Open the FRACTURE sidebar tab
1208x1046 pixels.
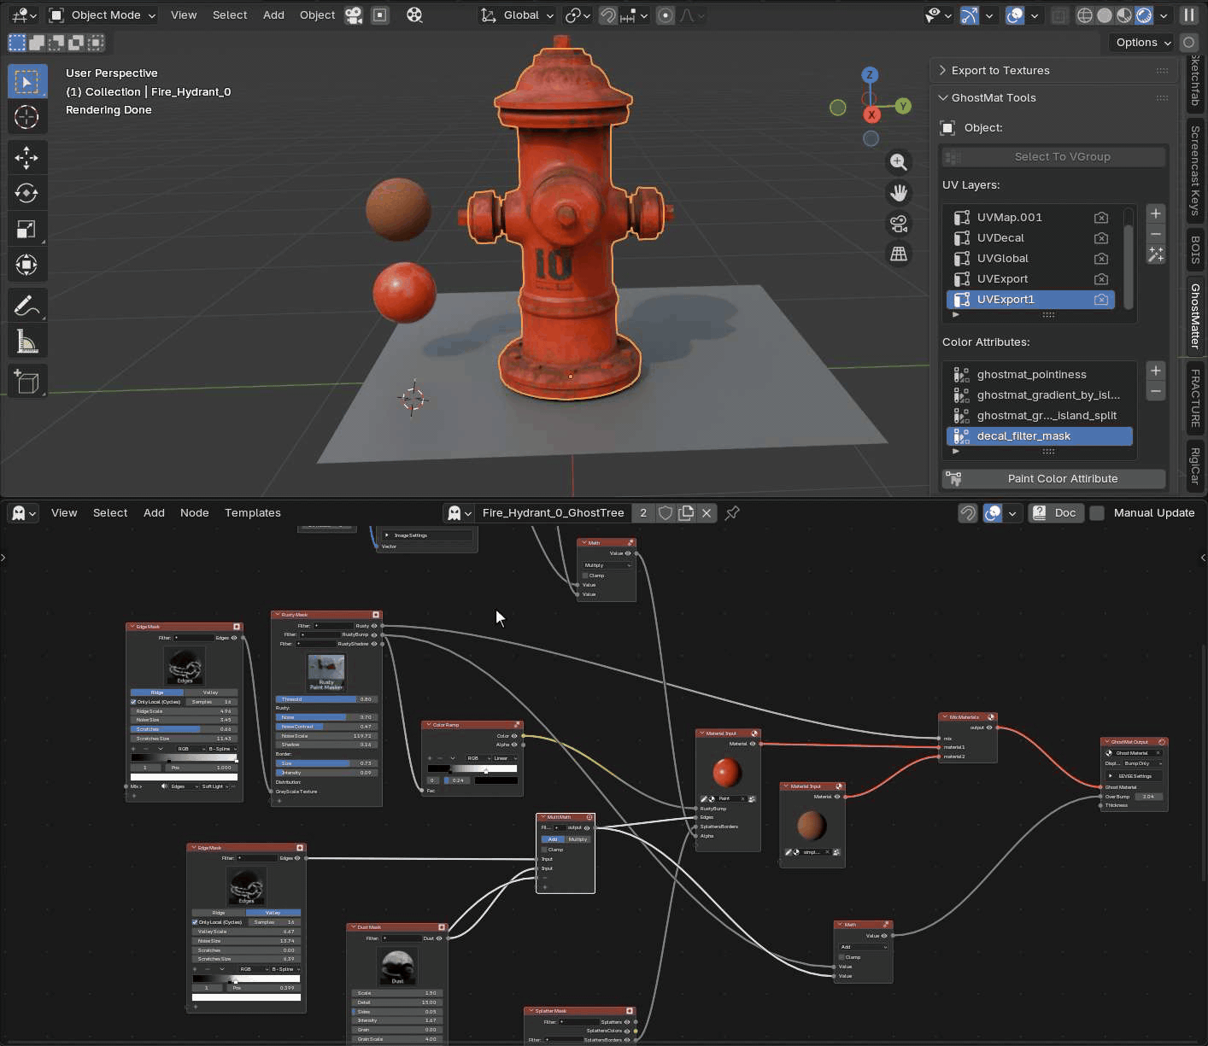pos(1195,398)
